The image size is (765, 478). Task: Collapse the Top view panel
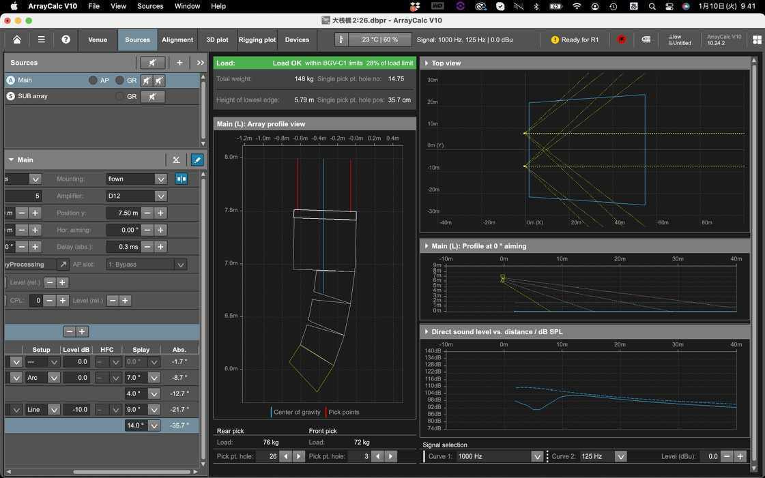point(427,63)
